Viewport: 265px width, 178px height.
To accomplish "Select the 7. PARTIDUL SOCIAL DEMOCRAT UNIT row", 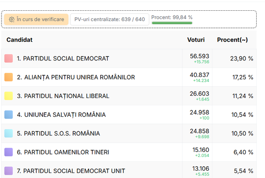I will click(129, 170).
